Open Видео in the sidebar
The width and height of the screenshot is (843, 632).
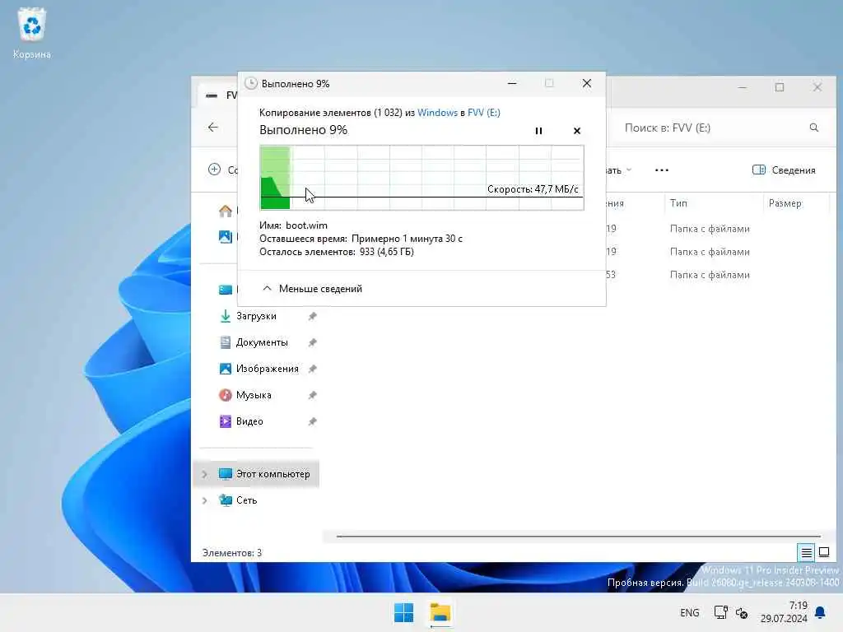[249, 421]
